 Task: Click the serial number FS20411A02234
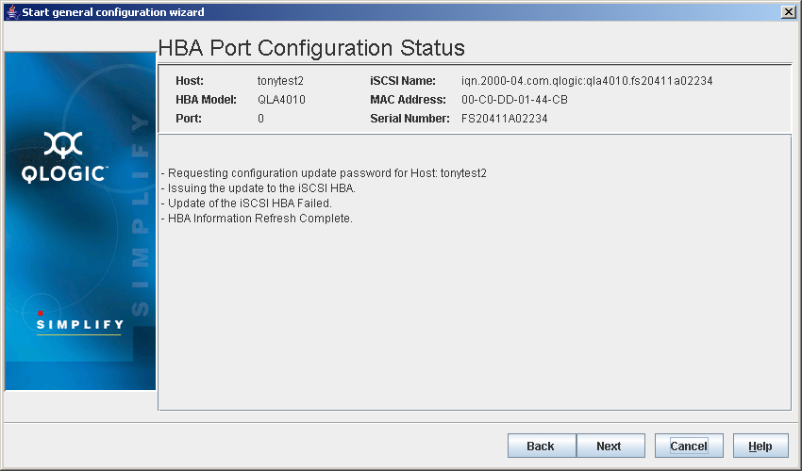coord(505,119)
